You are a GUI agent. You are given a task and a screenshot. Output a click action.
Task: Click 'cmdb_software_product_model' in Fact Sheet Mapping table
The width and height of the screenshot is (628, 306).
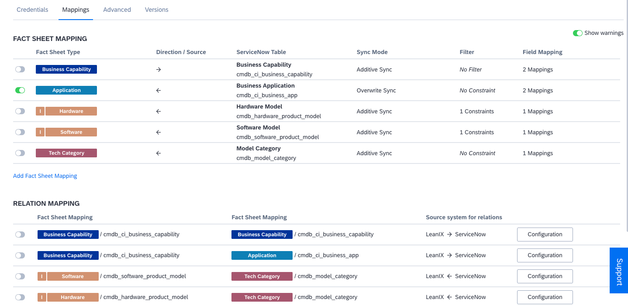point(278,137)
